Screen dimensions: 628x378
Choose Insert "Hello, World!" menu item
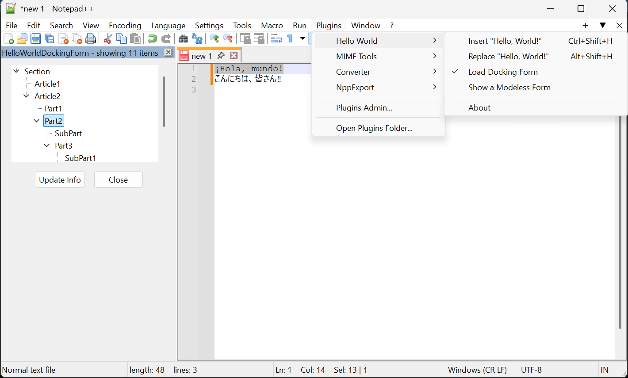tap(536, 41)
